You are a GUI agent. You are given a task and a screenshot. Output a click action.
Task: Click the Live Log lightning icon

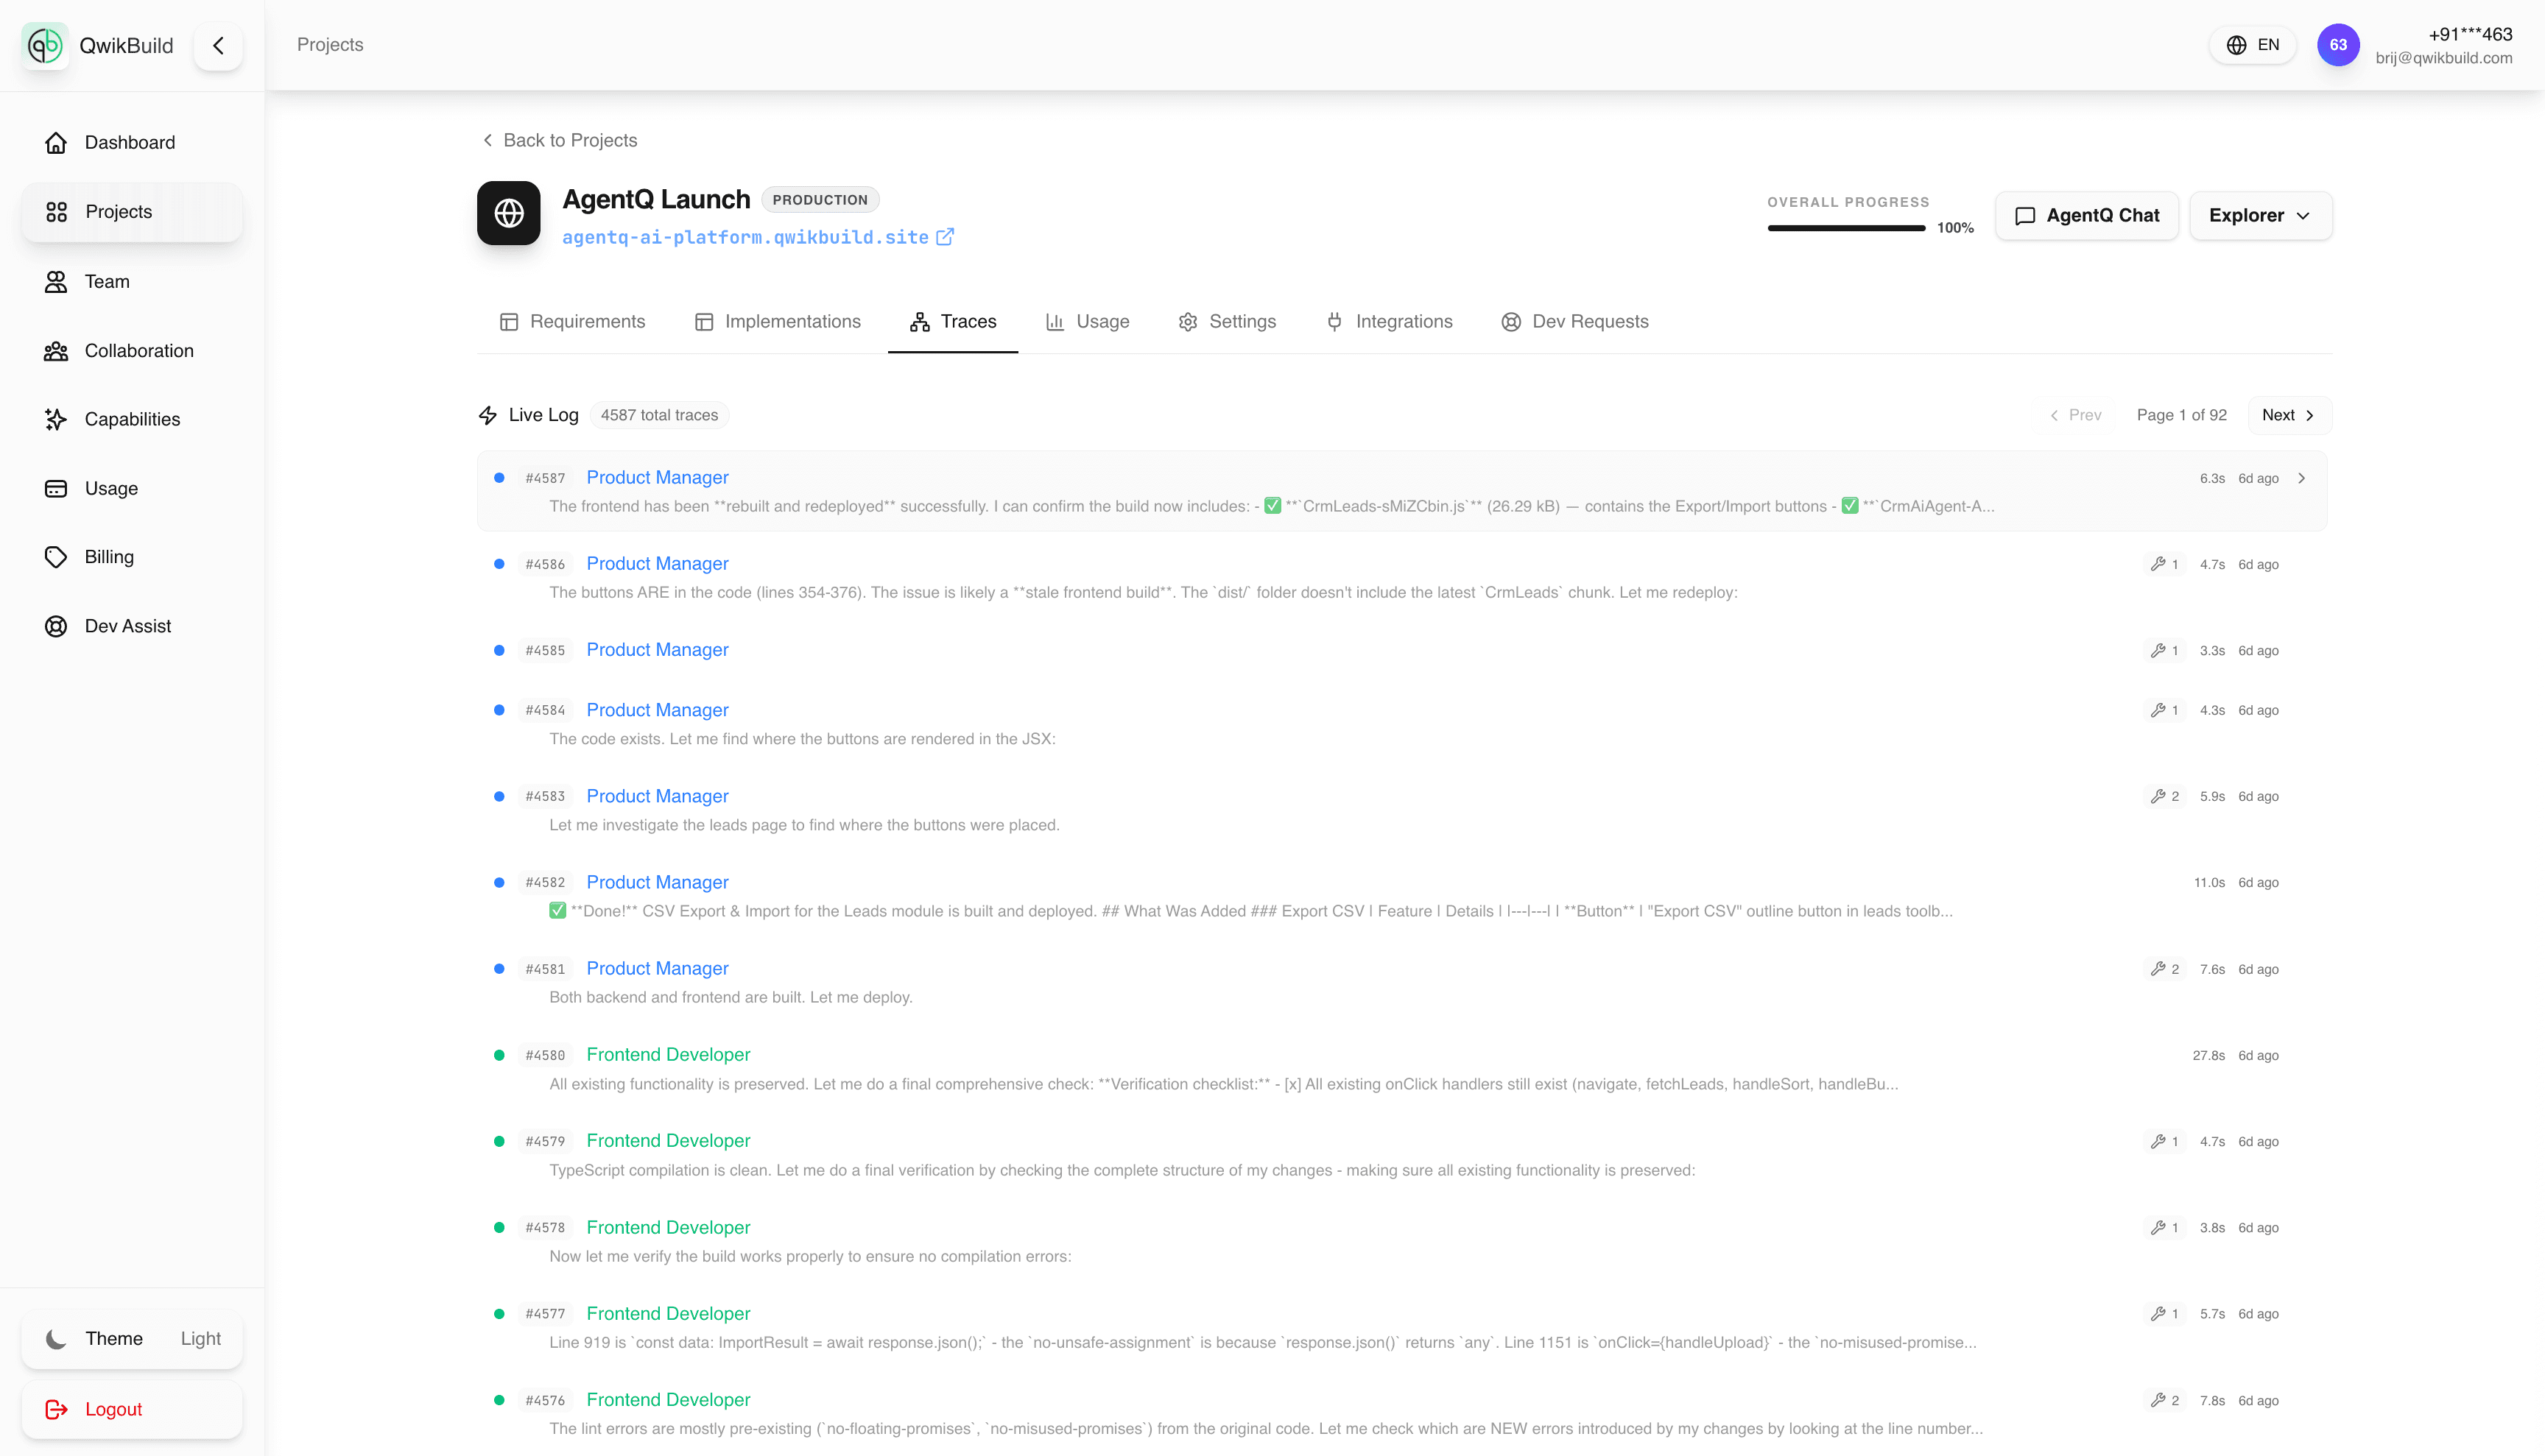(488, 415)
